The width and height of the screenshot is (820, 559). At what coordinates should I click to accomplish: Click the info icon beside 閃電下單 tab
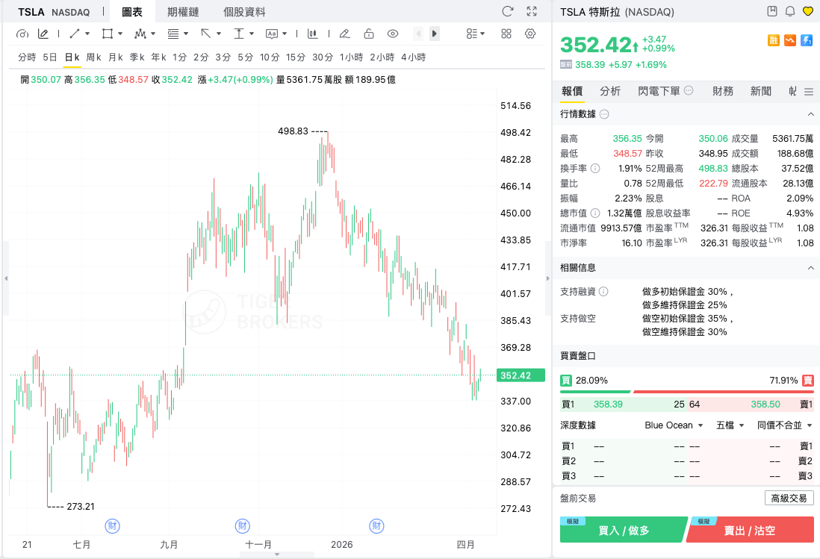[689, 90]
